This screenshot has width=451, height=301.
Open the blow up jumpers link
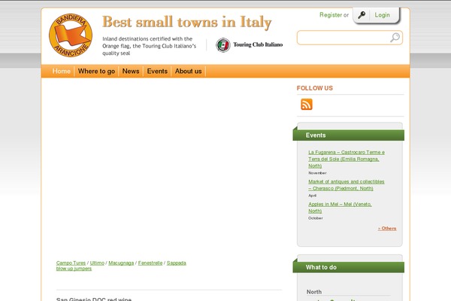click(x=74, y=269)
